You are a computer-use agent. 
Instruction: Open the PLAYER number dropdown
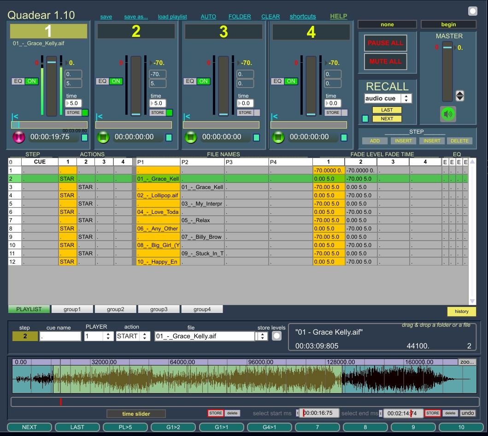[99, 336]
